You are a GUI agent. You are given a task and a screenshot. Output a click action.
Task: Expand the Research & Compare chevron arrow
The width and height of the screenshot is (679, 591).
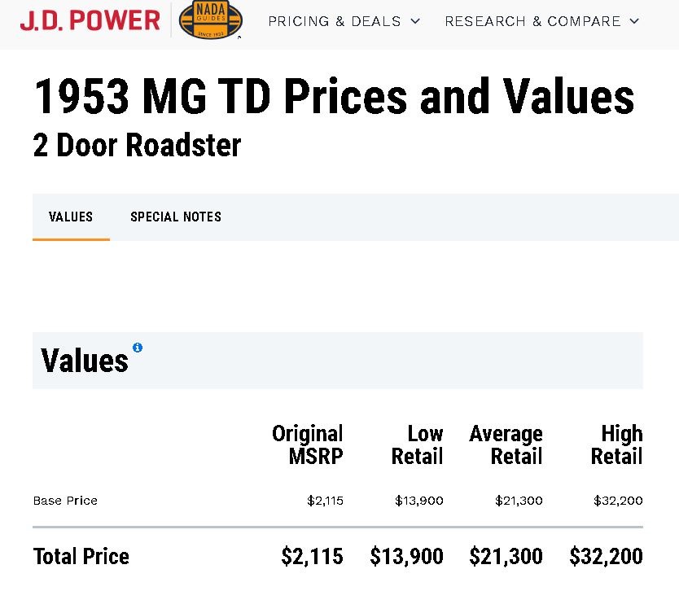coord(635,21)
